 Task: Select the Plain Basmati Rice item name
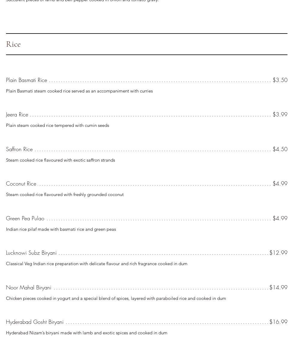coord(26,80)
